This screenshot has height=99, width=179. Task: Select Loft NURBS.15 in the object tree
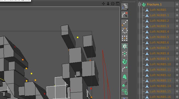(160, 91)
